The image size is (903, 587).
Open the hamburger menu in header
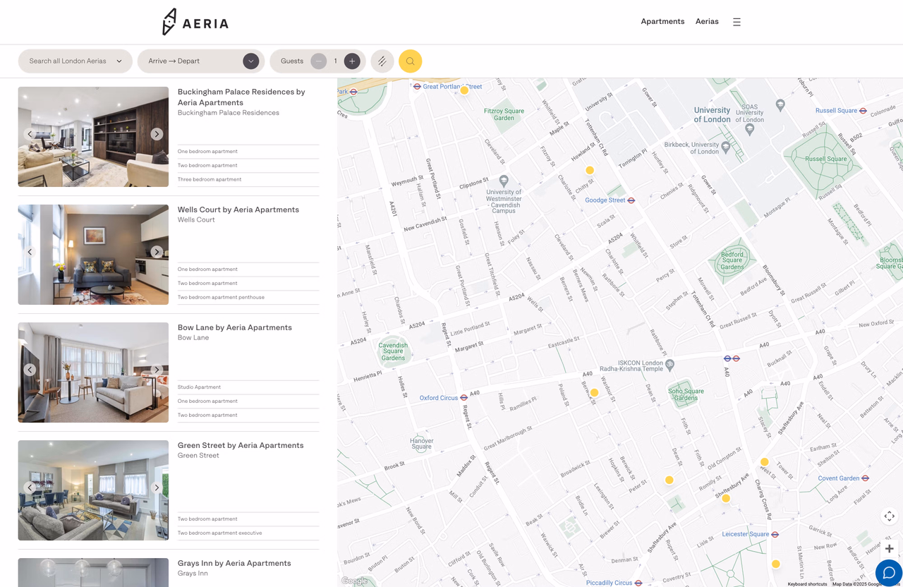pyautogui.click(x=737, y=22)
